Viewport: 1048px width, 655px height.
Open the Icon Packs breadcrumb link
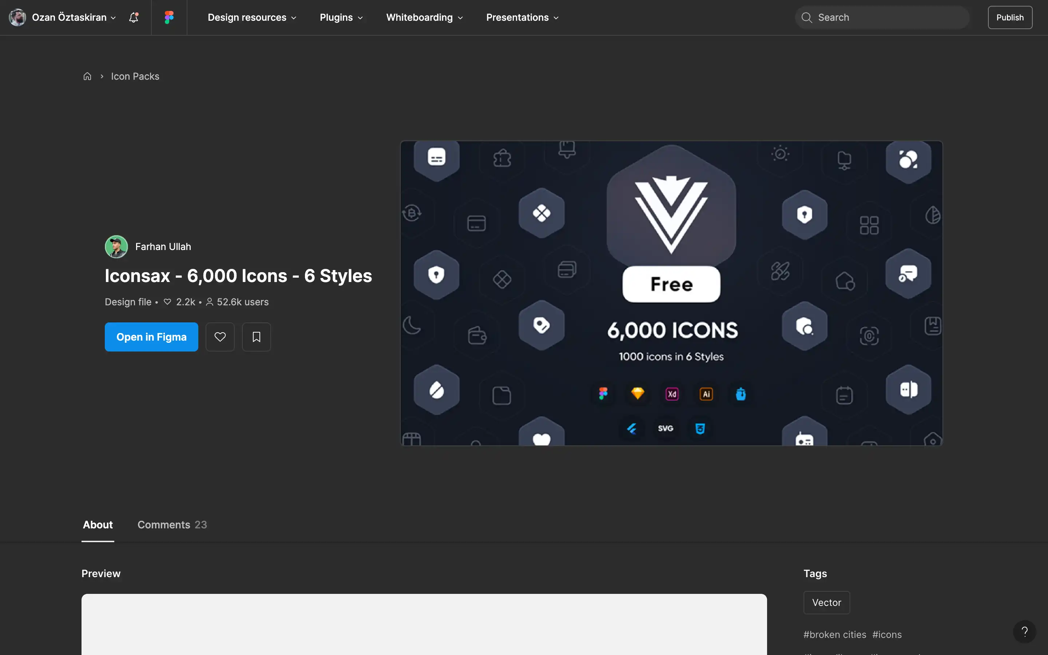pyautogui.click(x=135, y=76)
